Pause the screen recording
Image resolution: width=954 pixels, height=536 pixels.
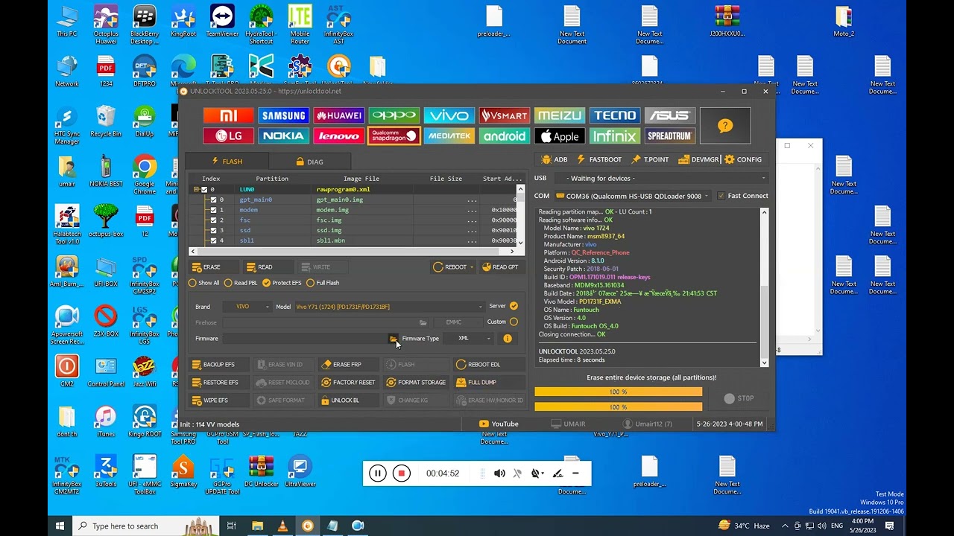click(x=378, y=473)
